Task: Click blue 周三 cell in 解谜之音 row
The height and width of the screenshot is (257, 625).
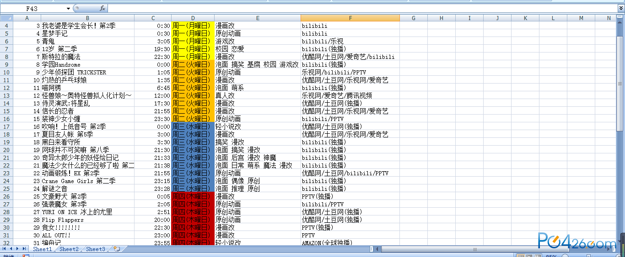Action: (x=193, y=189)
